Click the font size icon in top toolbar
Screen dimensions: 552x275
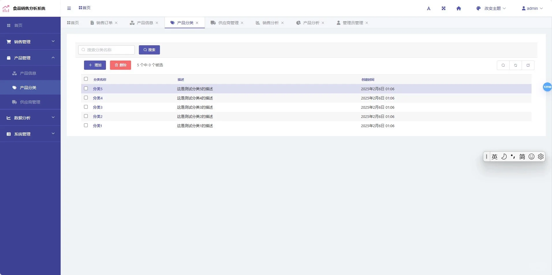coord(429,8)
